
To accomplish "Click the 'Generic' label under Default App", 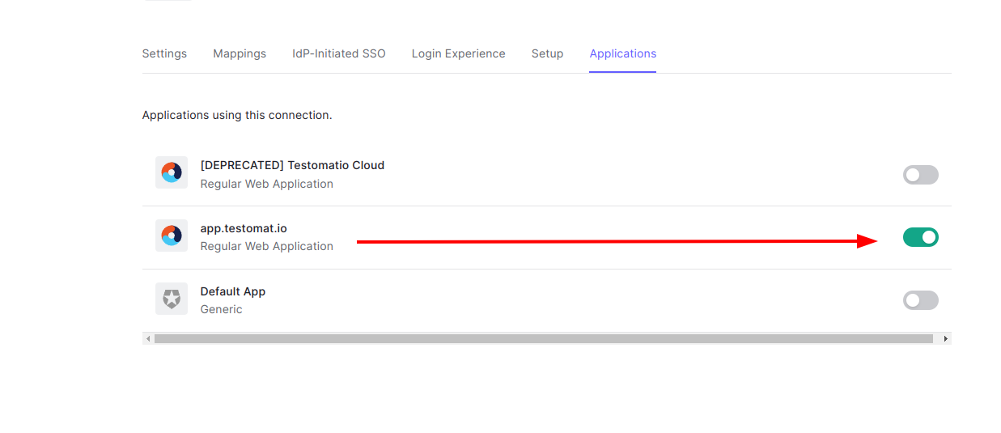I will pyautogui.click(x=222, y=309).
